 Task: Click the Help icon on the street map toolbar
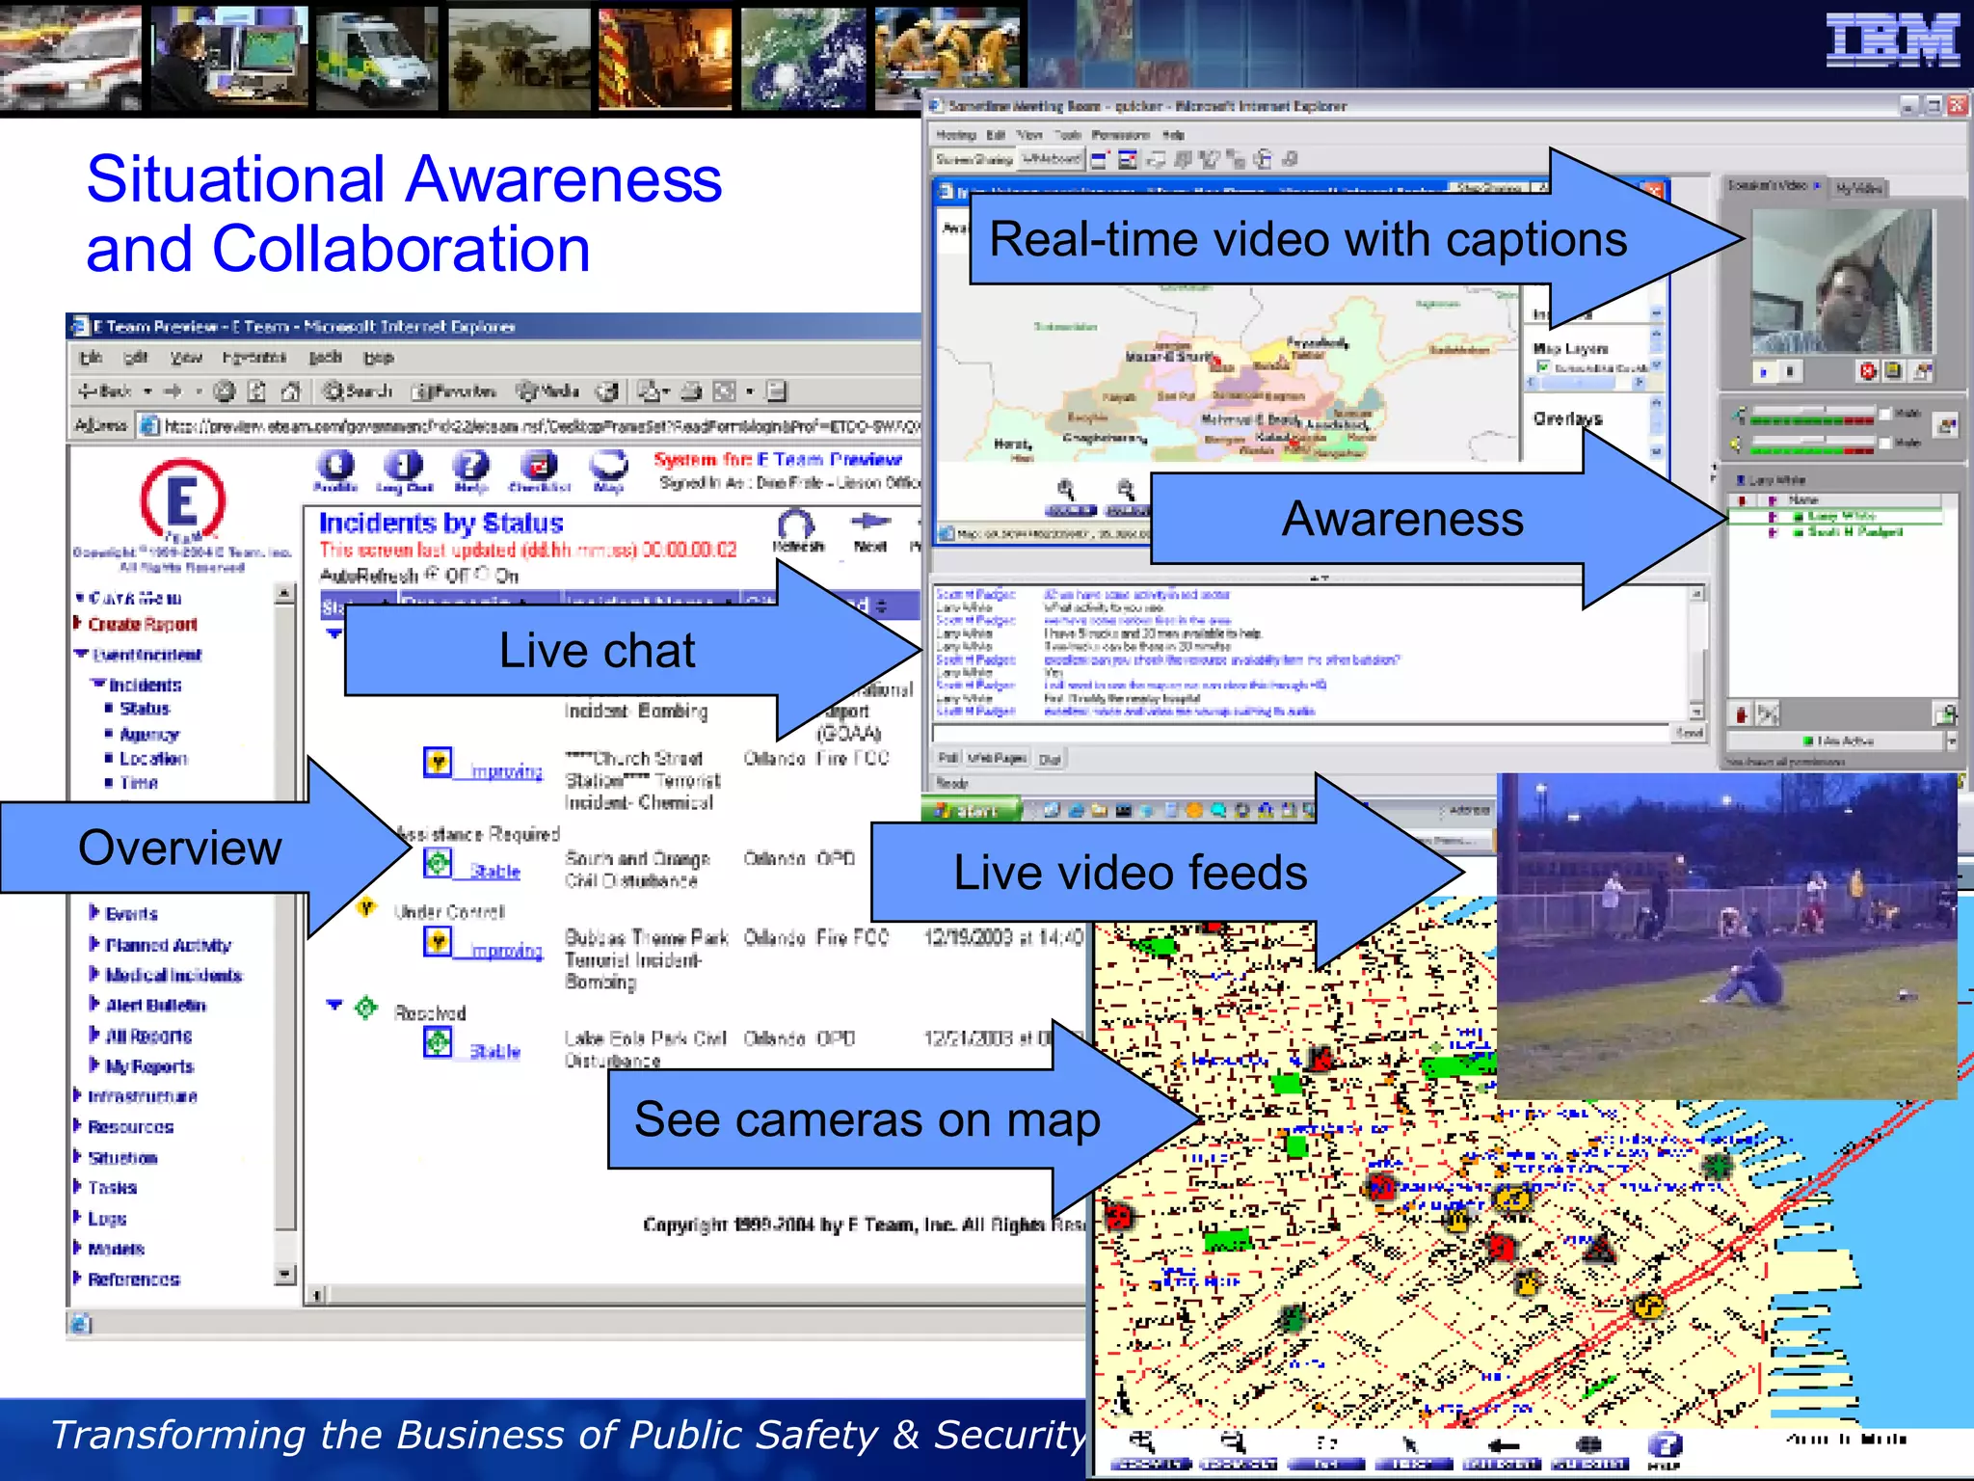click(x=1664, y=1450)
